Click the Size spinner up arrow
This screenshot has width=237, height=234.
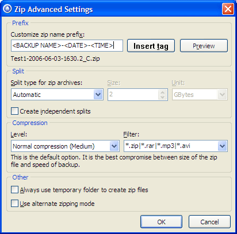[162, 92]
